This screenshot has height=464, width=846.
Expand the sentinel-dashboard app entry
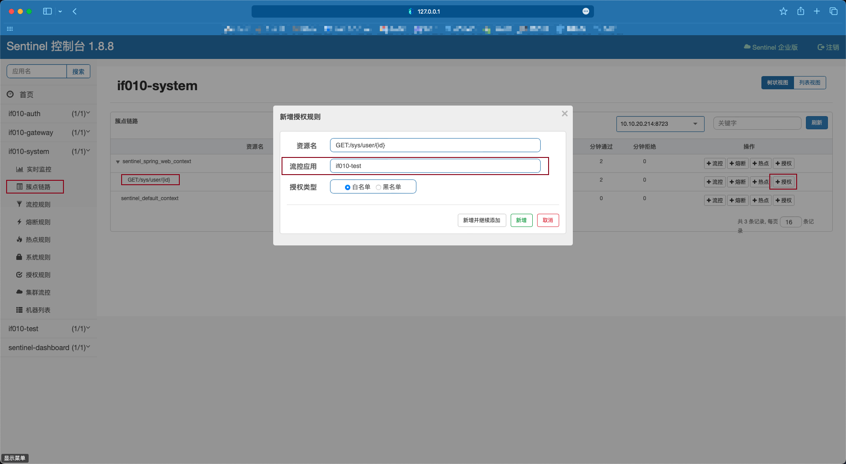(48, 347)
